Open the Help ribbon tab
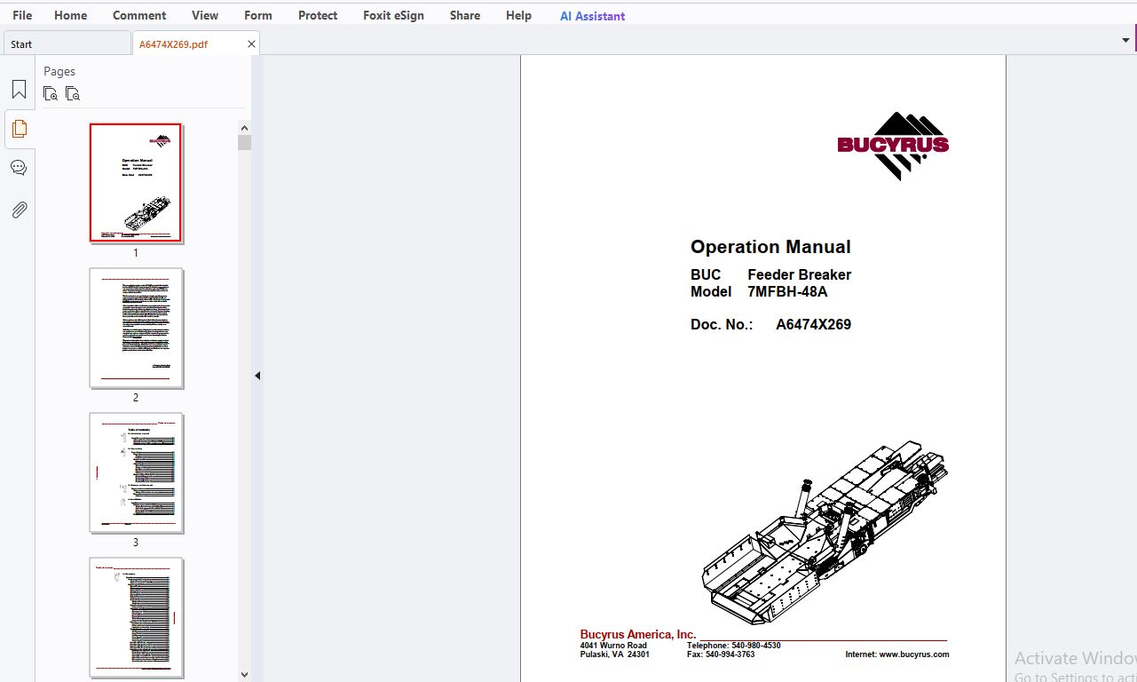Screen dimensions: 1137x682 [x=518, y=15]
